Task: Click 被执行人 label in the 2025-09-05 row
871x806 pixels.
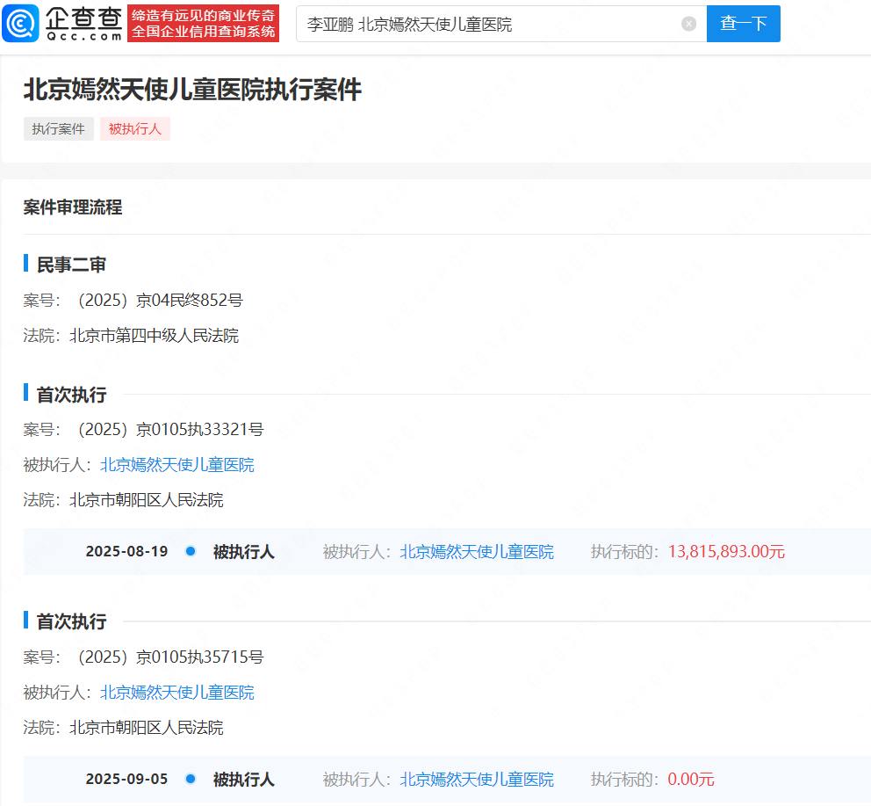Action: point(244,780)
